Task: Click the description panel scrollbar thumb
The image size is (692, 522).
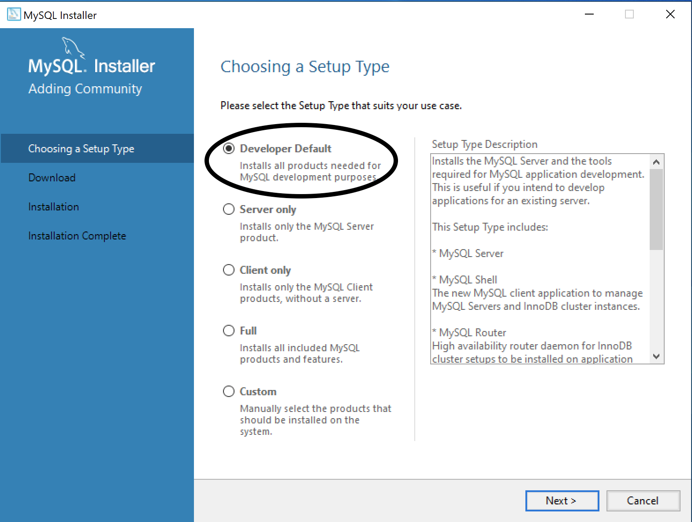Action: [656, 210]
